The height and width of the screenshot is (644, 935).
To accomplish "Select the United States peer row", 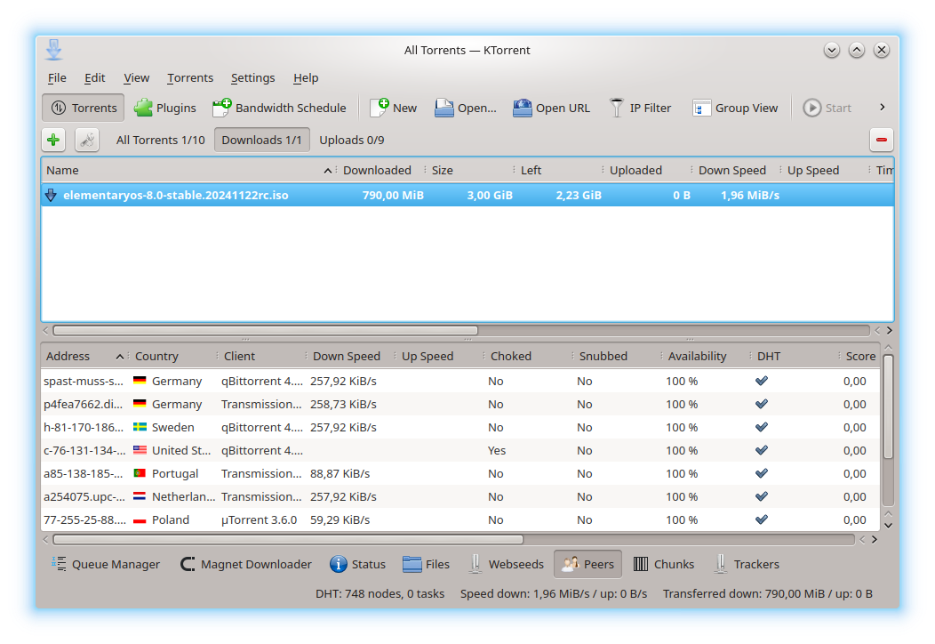I will tap(460, 451).
